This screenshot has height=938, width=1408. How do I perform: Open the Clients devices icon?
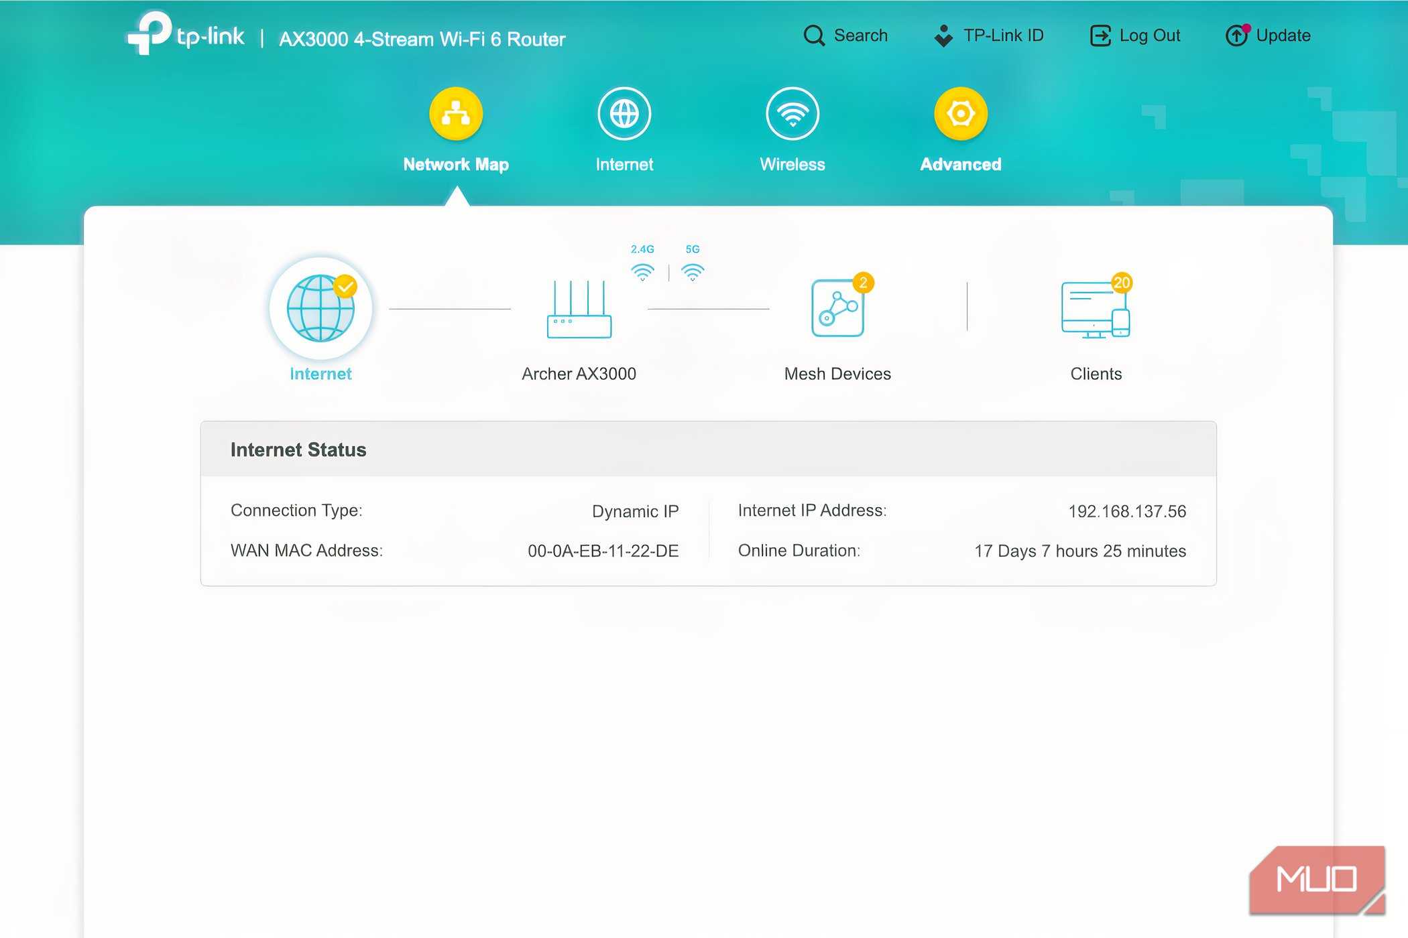pos(1096,310)
